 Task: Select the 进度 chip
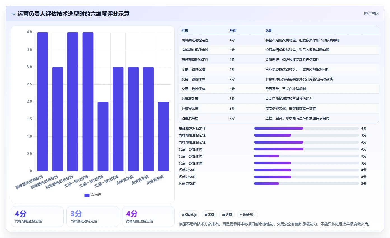coord(227,215)
